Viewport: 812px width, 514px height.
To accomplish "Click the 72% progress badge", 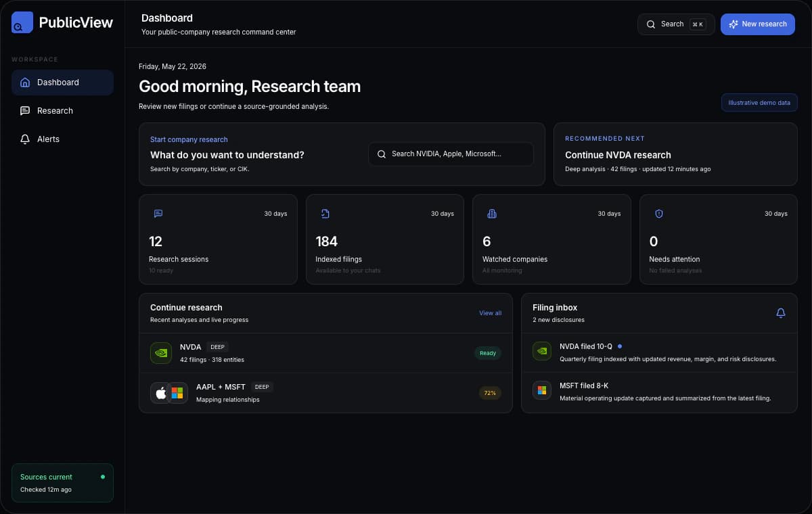I will pyautogui.click(x=490, y=393).
